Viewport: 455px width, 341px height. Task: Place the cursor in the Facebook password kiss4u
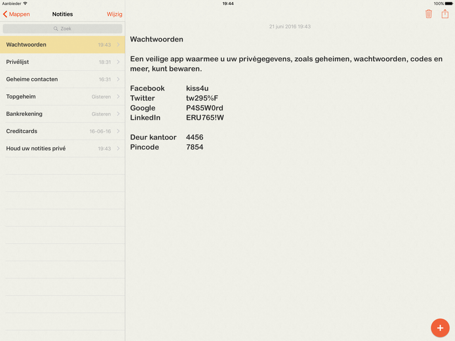point(197,89)
